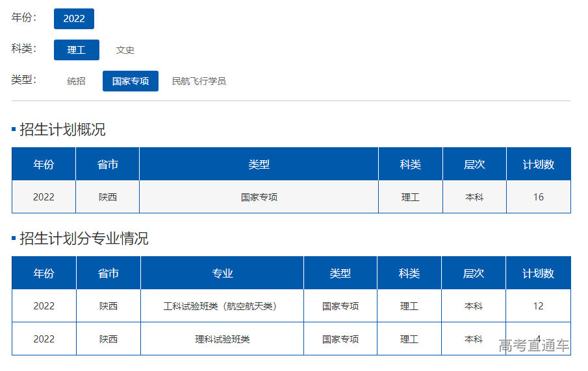Image resolution: width=588 pixels, height=371 pixels.
Task: Click the blue bullet beside 招生计划分专业情况
Action: (14, 239)
